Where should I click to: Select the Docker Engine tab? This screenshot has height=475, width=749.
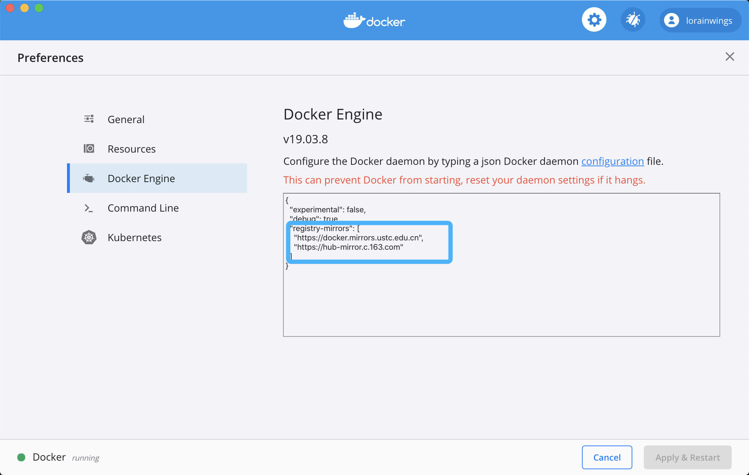[157, 178]
